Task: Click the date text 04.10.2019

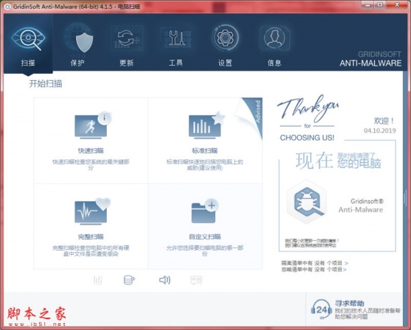Action: [x=379, y=131]
